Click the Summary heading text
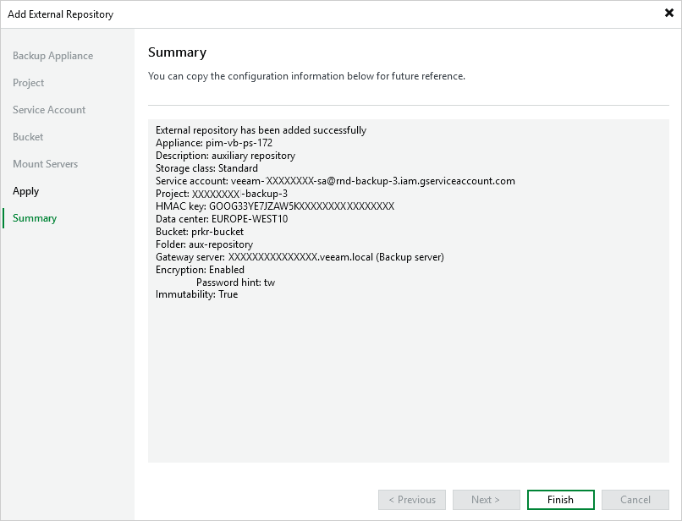Image resolution: width=682 pixels, height=521 pixels. tap(177, 52)
